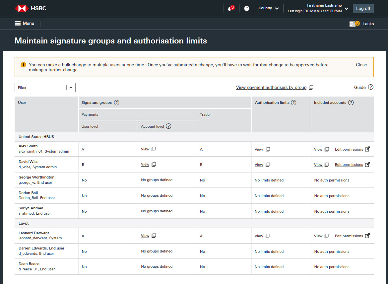Screen dimensions: 388x284
Task: Close the bulk change notice banner
Action: (361, 65)
